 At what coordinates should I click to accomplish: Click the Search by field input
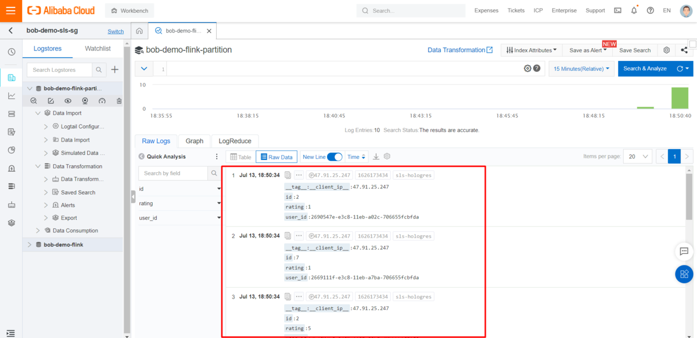[173, 173]
